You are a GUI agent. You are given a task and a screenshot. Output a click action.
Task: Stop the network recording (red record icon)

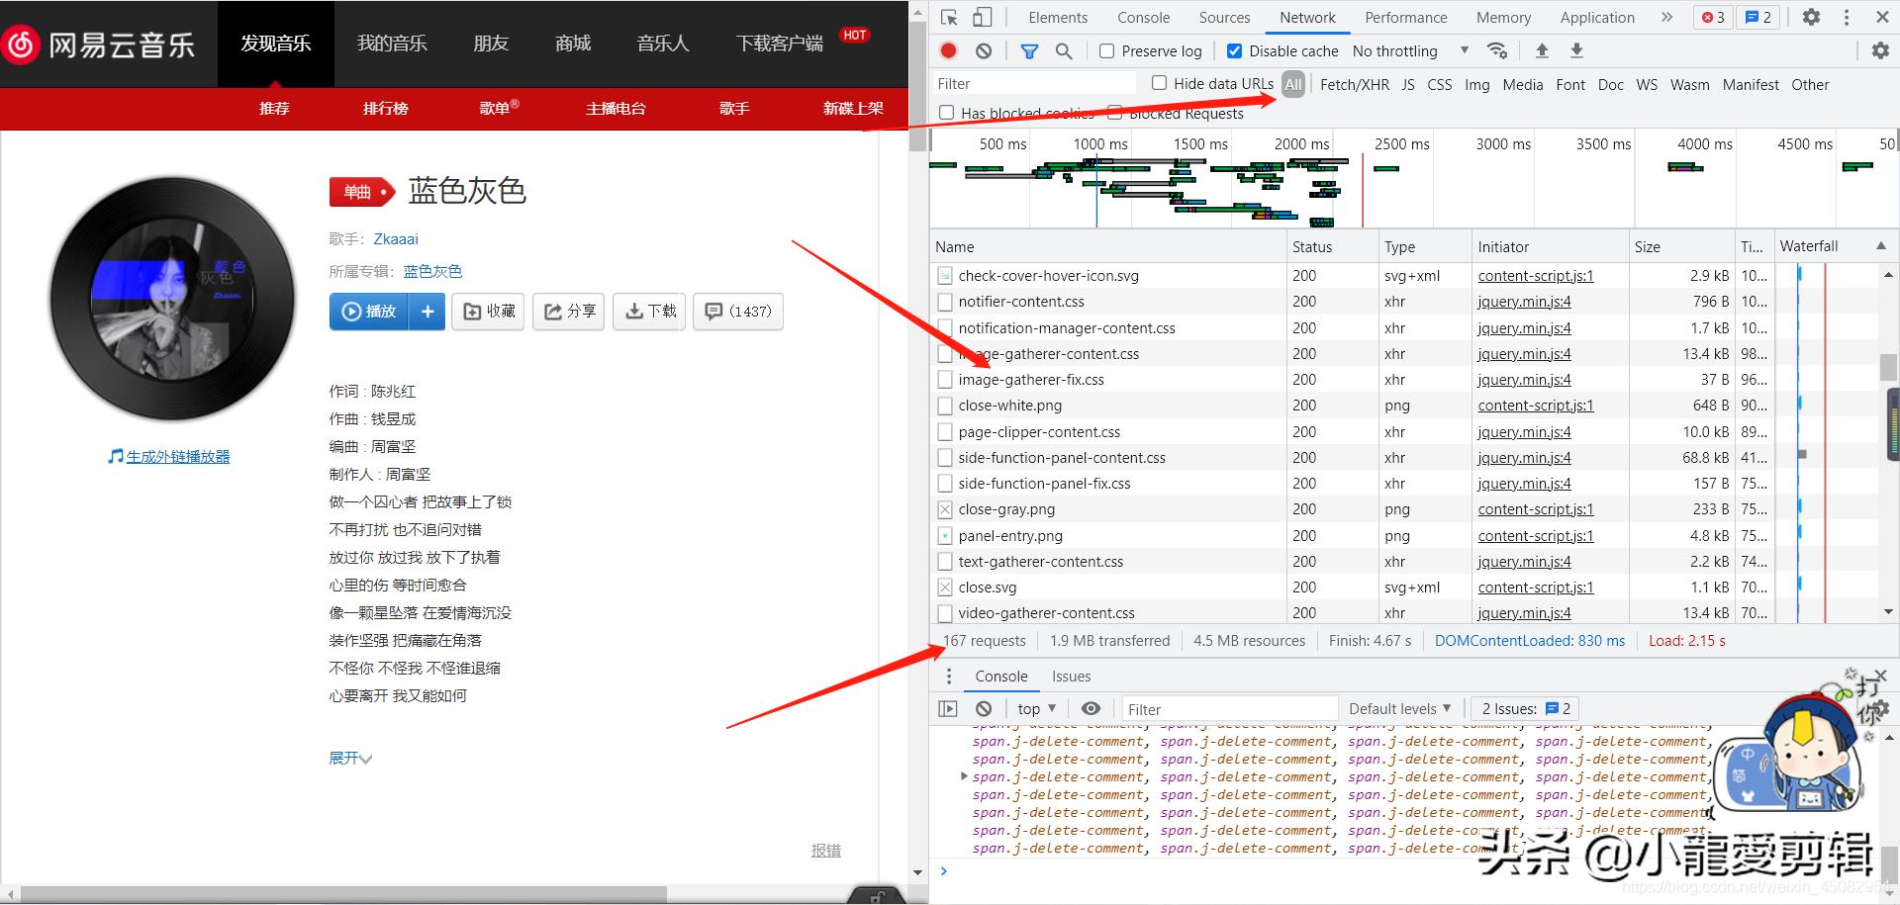(948, 50)
